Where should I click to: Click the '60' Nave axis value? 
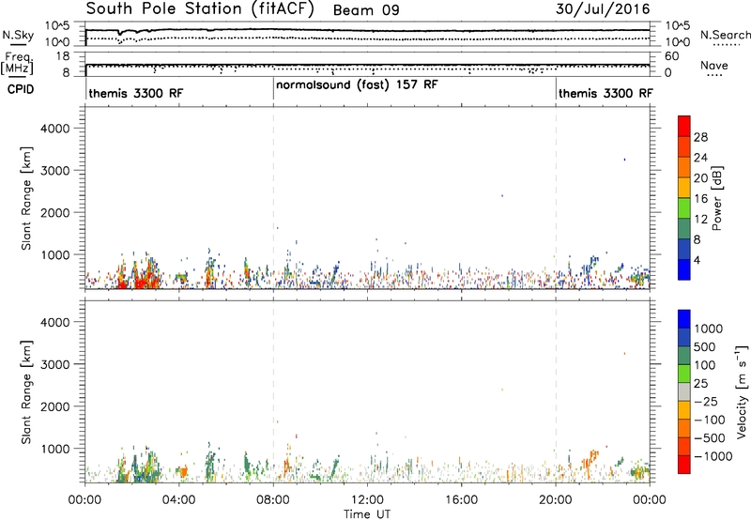point(672,56)
